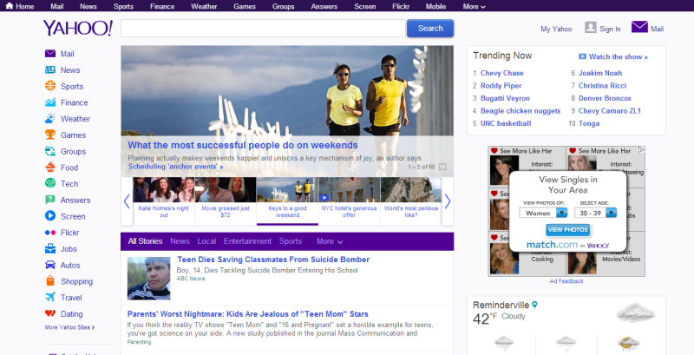Click the Weather sun-cloud icon

pyautogui.click(x=50, y=119)
